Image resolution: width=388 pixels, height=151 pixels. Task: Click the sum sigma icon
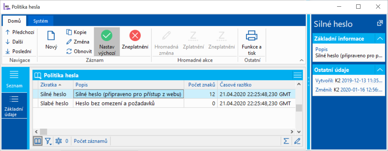(286, 141)
